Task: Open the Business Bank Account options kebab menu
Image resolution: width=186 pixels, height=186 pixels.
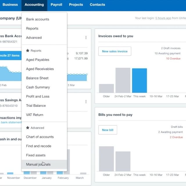Action: click(x=86, y=37)
